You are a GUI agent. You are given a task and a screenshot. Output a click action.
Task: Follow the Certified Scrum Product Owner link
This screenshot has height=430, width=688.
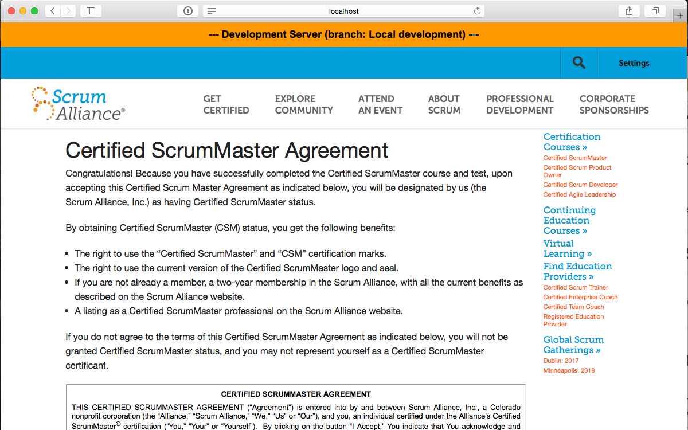pyautogui.click(x=577, y=171)
